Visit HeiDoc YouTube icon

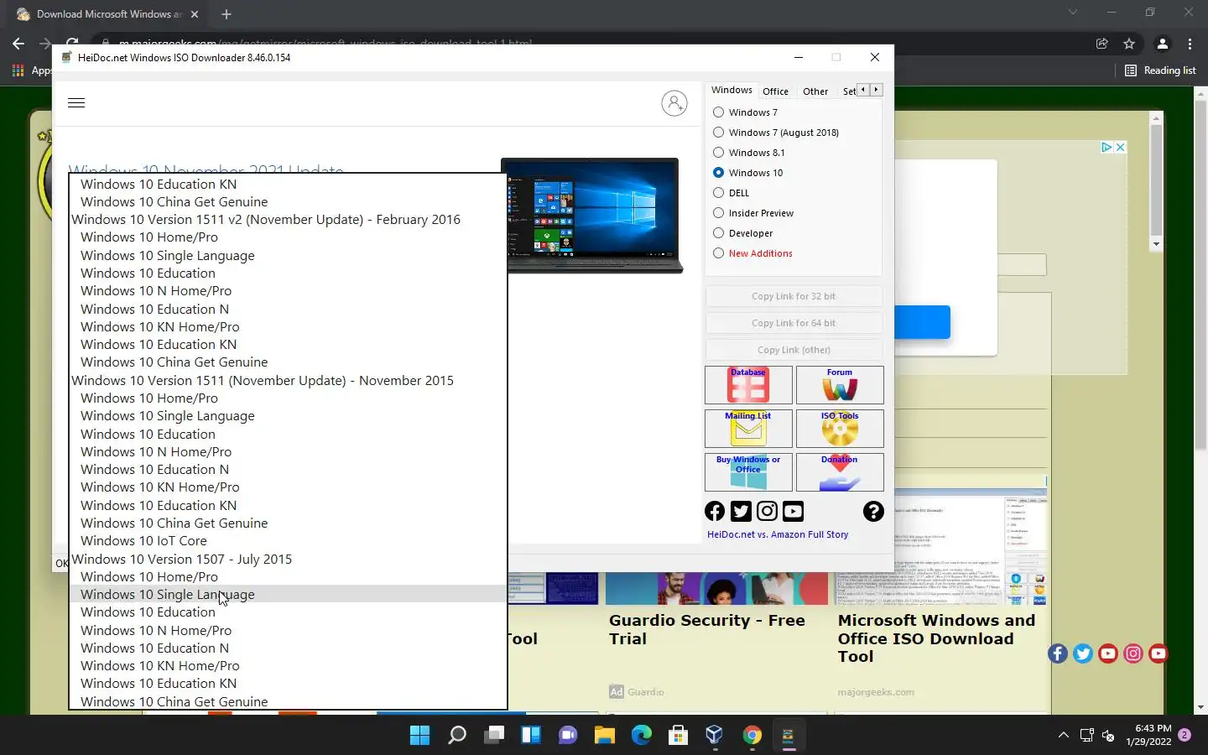point(793,511)
